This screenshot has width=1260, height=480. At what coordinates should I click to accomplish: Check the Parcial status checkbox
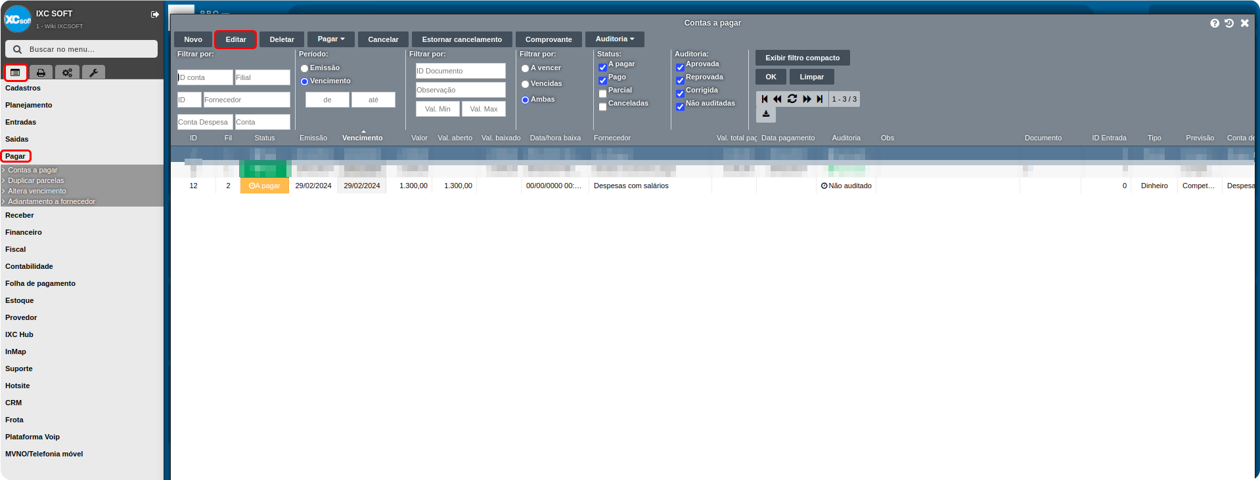point(602,94)
